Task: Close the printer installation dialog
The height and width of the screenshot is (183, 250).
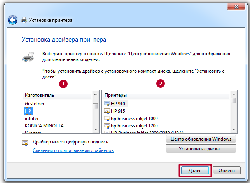Action: point(236,7)
